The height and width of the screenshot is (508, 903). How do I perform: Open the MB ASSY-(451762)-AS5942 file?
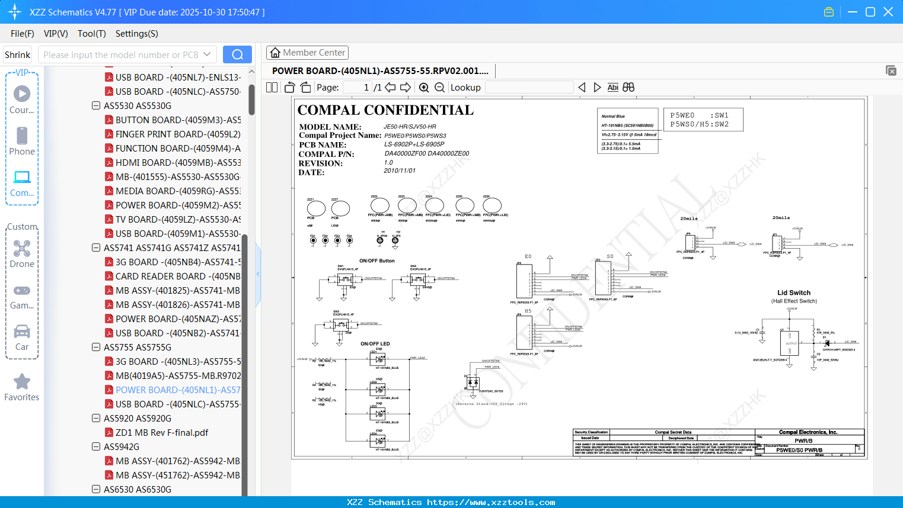click(178, 475)
